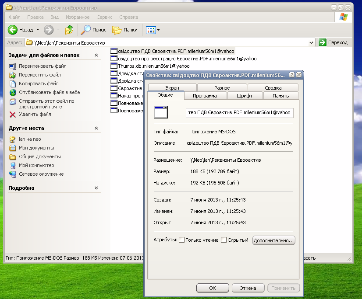Click the file name text field
Image resolution: width=362 pixels, height=299 pixels.
pyautogui.click(x=239, y=112)
